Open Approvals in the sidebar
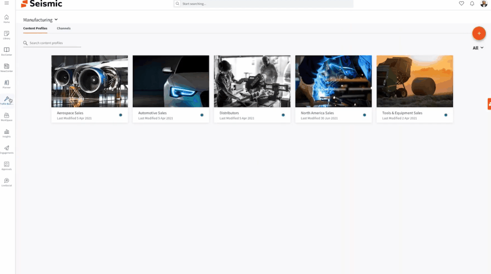The width and height of the screenshot is (491, 274). pos(6,166)
